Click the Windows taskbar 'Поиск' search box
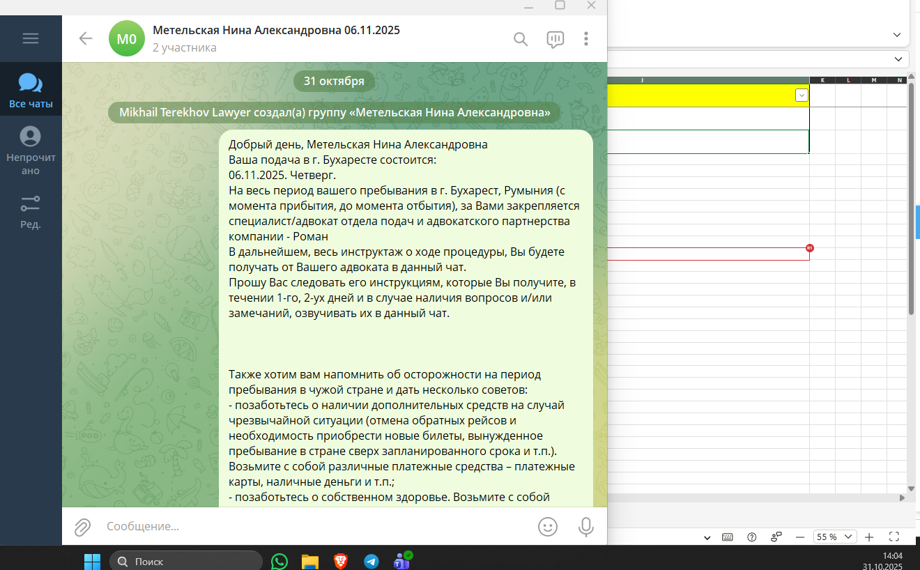 (x=185, y=561)
